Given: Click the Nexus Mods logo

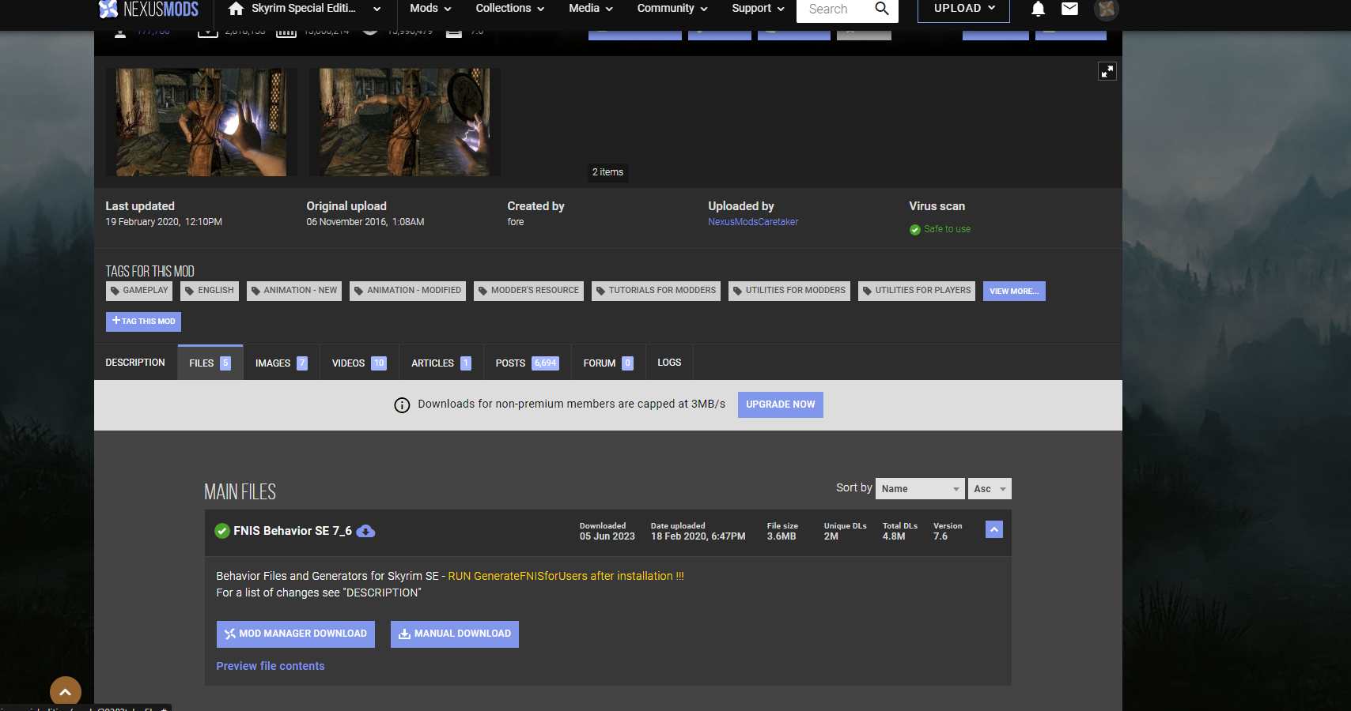Looking at the screenshot, I should (x=148, y=9).
